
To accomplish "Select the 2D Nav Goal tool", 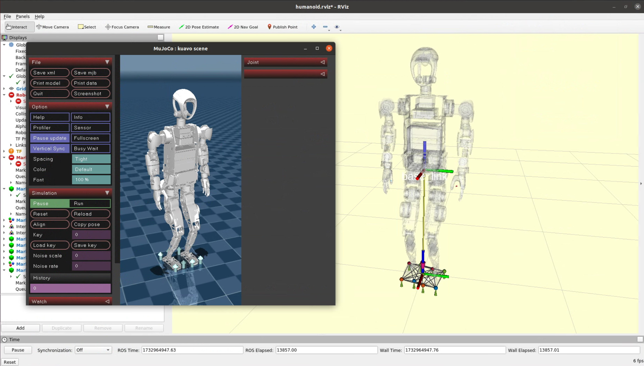I will pos(243,27).
